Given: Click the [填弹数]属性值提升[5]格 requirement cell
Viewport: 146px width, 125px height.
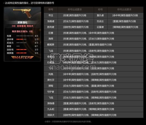Looking at the screenshot, I should click(125, 27).
